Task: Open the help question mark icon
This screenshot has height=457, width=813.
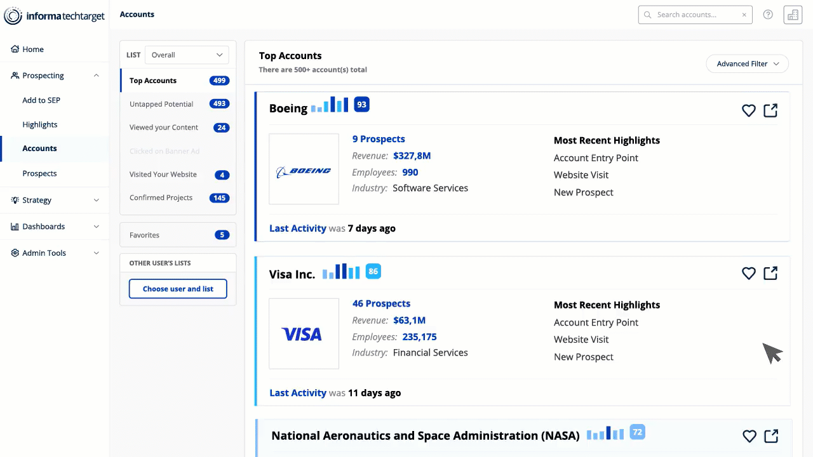Action: click(768, 15)
